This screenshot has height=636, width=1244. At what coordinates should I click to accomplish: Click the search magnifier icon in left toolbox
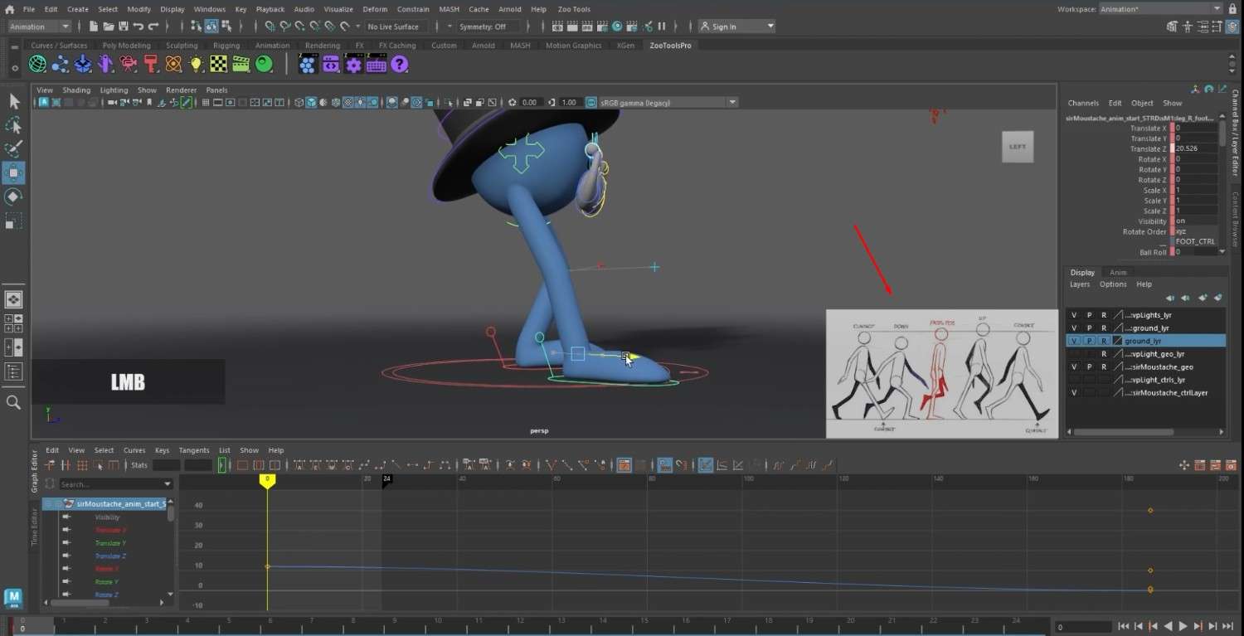(13, 402)
